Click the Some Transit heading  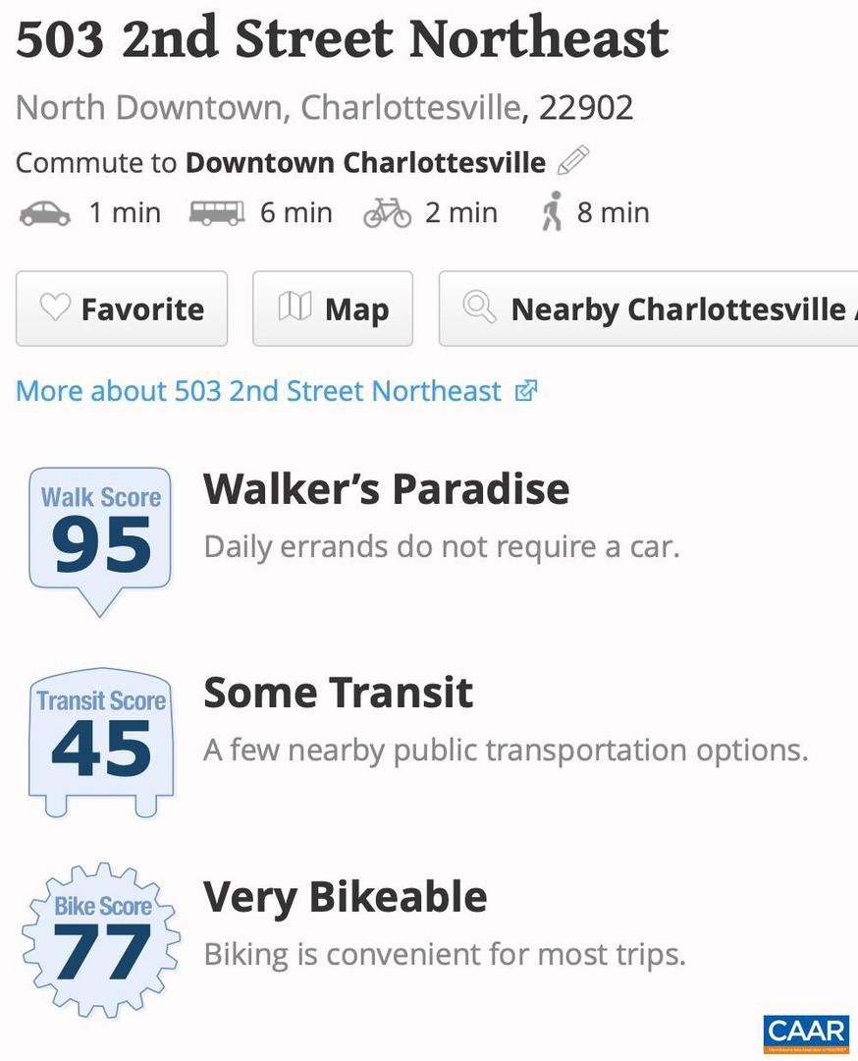point(338,693)
